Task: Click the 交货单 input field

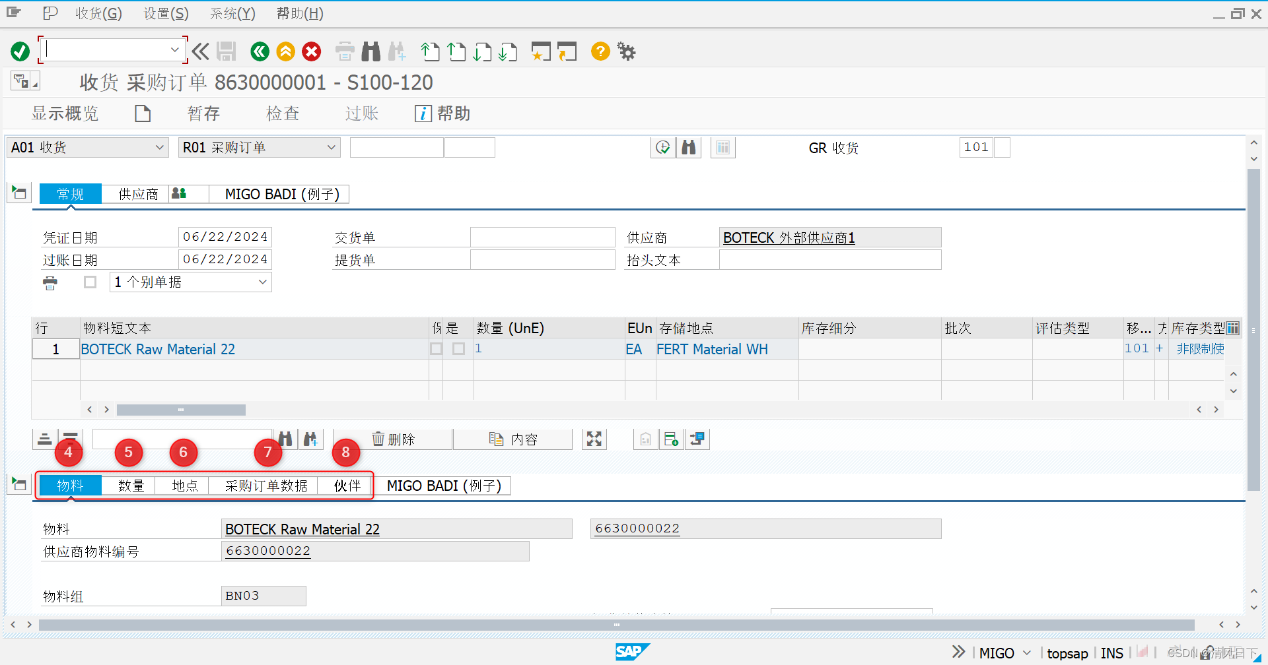Action: tap(543, 237)
